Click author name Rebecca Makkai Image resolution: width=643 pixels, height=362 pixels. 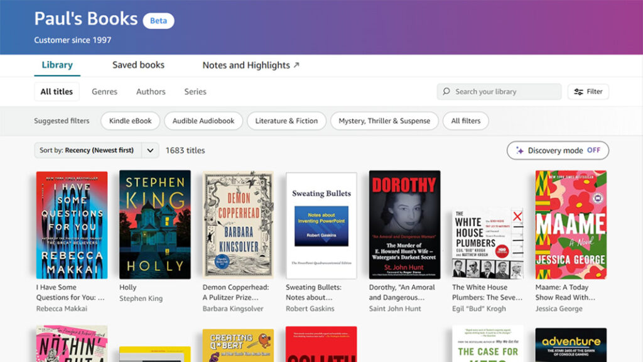point(62,309)
